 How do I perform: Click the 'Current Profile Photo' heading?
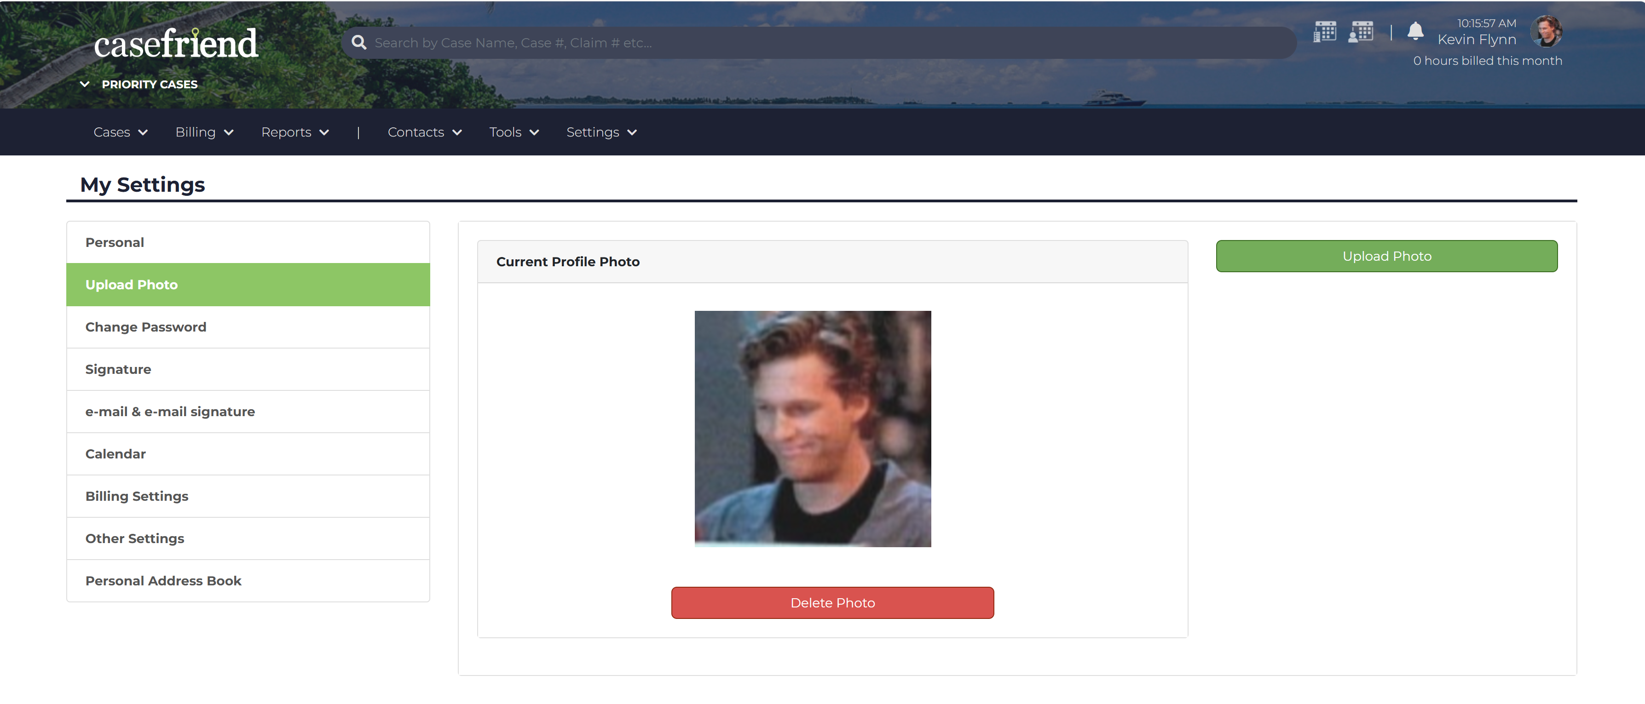tap(568, 262)
